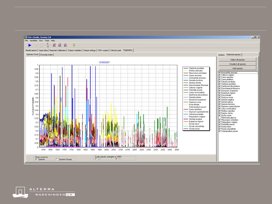Screen dimensions: 272x204
Task: Open the Variables menu
Action: click(33, 41)
